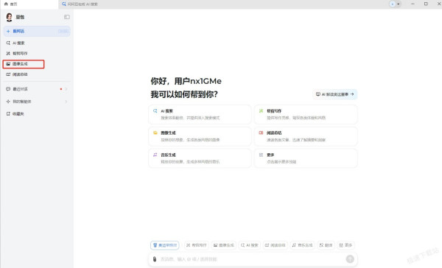This screenshot has width=442, height=268.
Task: Expand 最近对话 in the sidebar
Action: 37,89
